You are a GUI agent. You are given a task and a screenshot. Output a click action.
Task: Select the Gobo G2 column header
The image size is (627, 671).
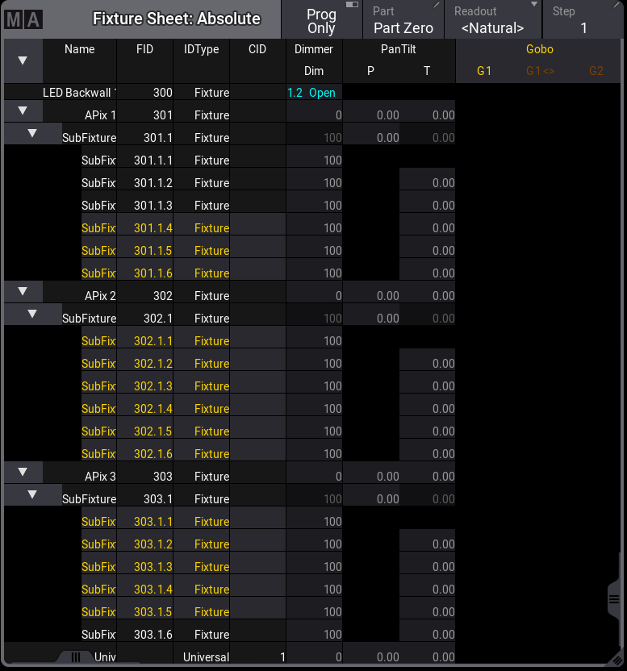coord(596,71)
